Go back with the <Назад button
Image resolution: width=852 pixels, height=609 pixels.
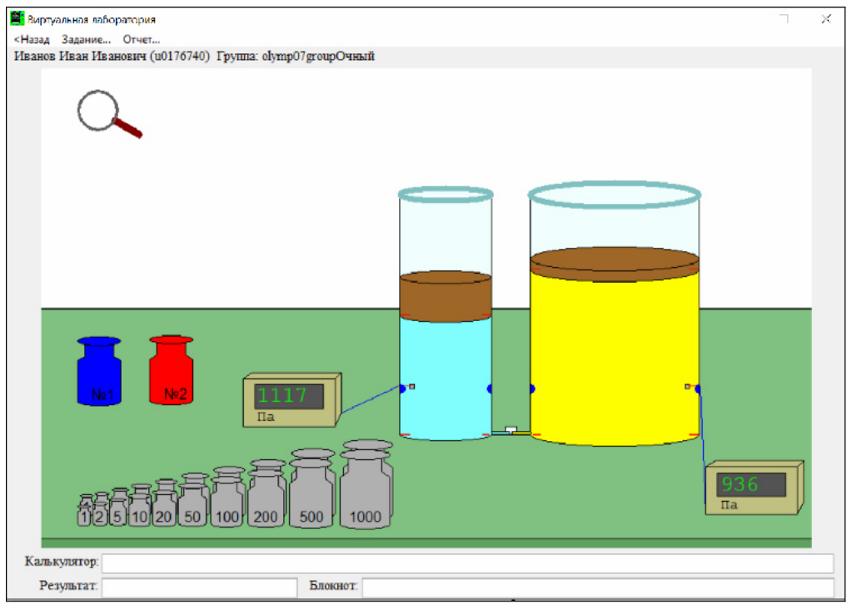pos(32,39)
